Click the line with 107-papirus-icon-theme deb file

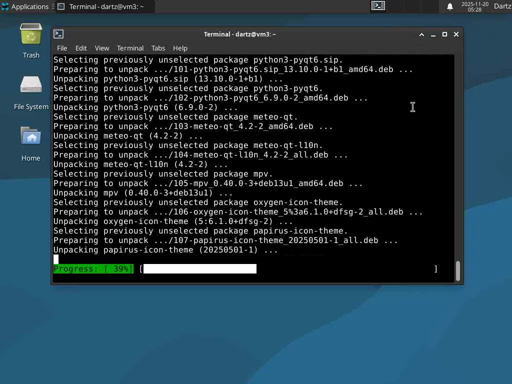click(x=225, y=240)
